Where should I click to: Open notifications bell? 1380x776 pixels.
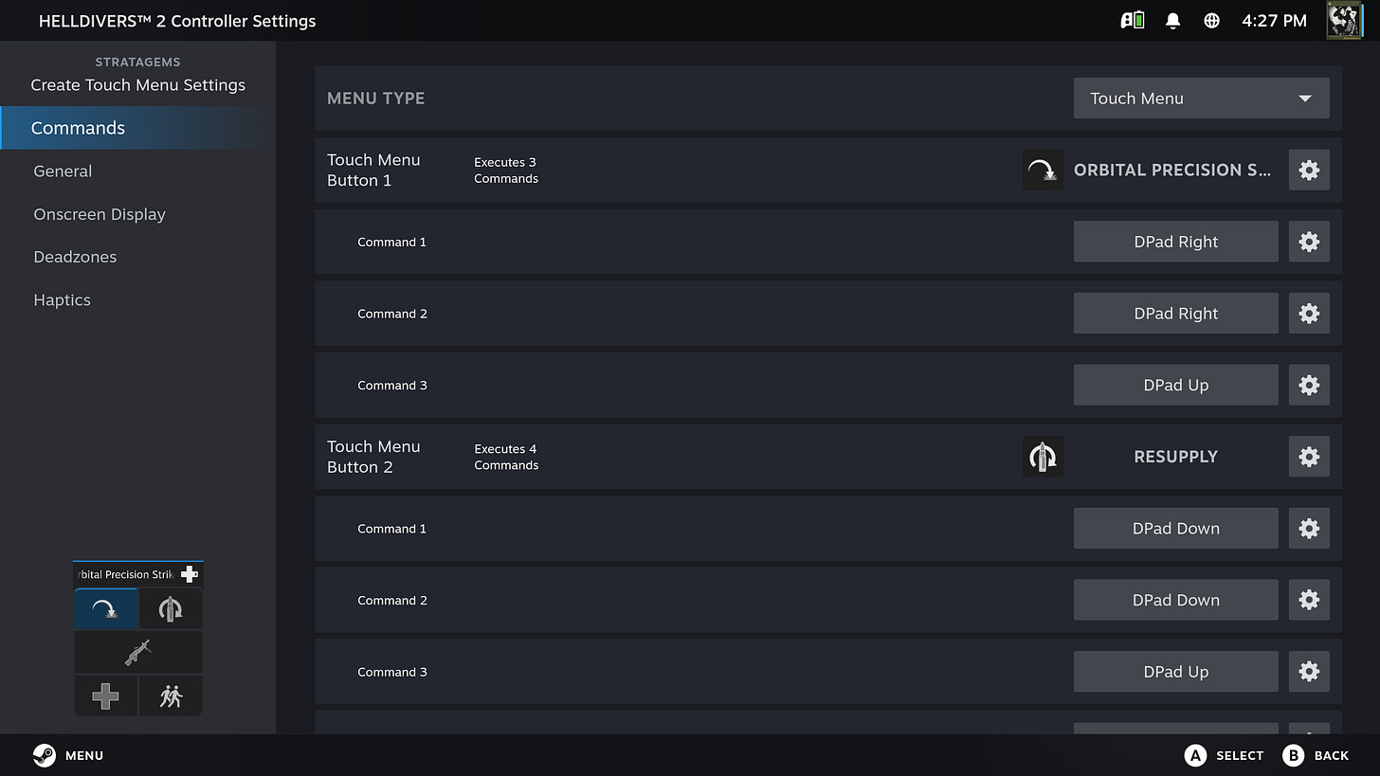[x=1172, y=20]
